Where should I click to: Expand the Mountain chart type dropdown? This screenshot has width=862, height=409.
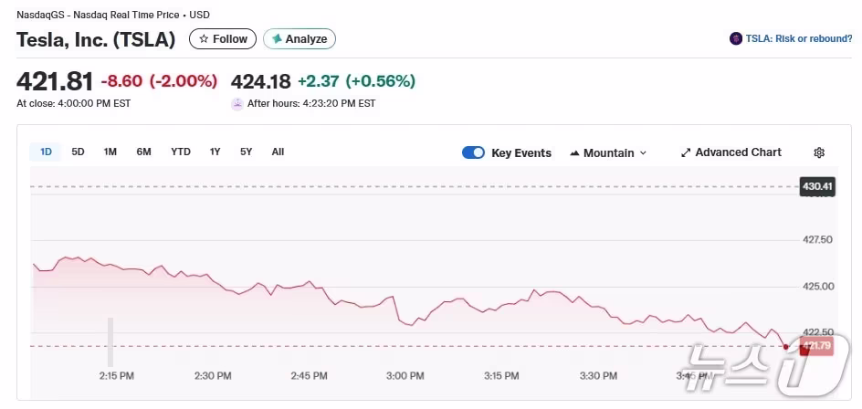coord(608,152)
